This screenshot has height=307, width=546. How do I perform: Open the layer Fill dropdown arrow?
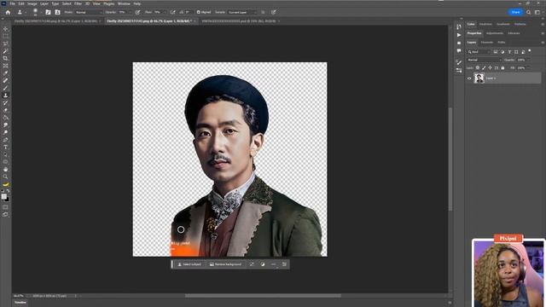pyautogui.click(x=528, y=68)
